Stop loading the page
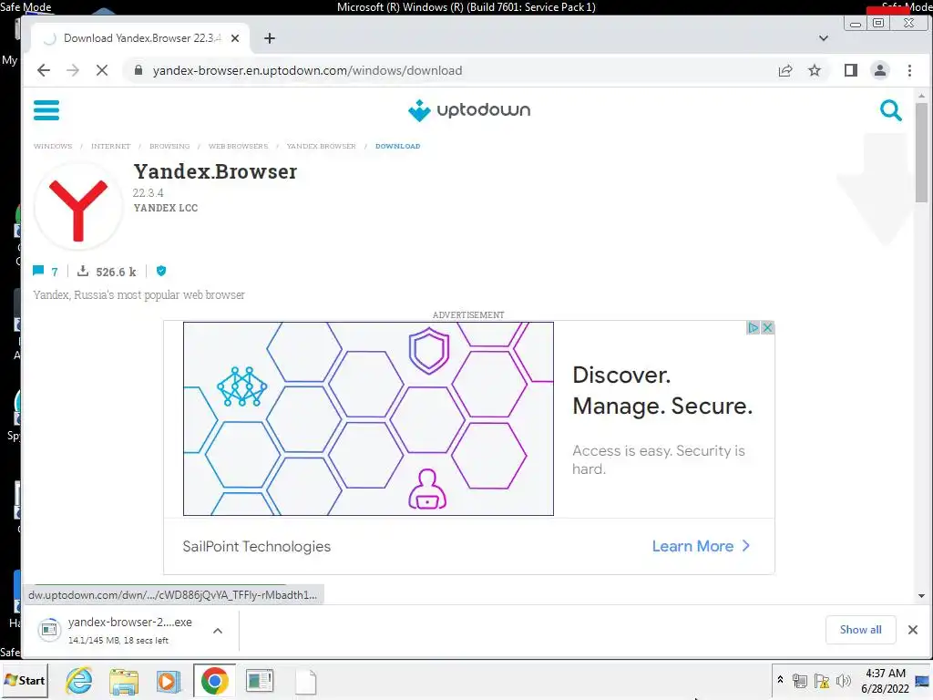This screenshot has width=933, height=700. click(102, 70)
